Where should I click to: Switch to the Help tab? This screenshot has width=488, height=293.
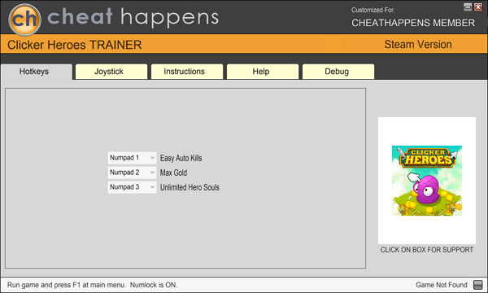[x=263, y=72]
